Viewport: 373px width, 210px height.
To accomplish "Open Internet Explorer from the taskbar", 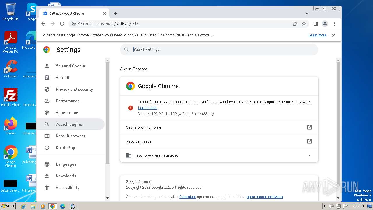I will [23, 206].
